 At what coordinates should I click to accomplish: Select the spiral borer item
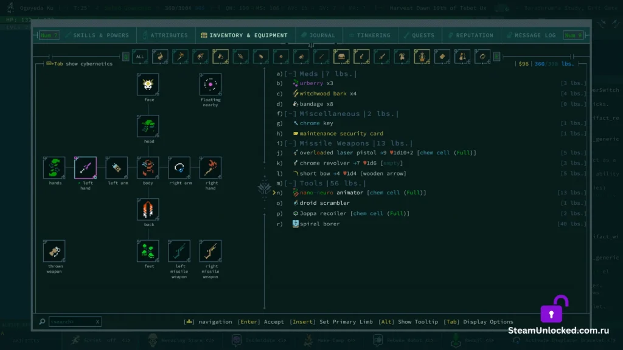click(431, 224)
